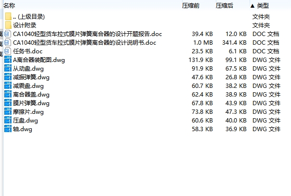Click the 58.3 KB original size value
Image resolution: width=291 pixels, height=196 pixels.
point(202,129)
